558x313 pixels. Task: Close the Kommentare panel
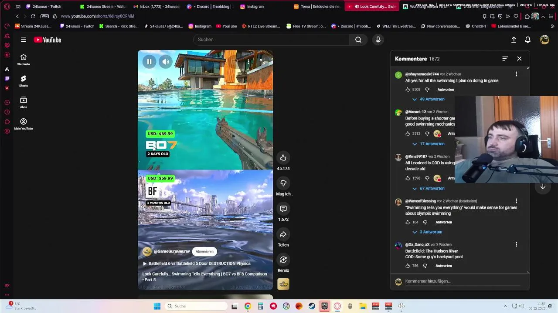point(519,59)
